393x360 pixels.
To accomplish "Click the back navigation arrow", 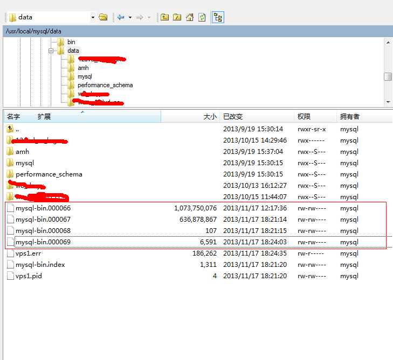I will 121,17.
